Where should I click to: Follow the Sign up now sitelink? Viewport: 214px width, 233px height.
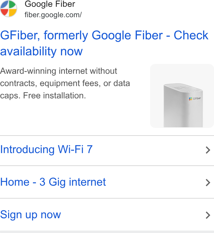[x=30, y=215]
